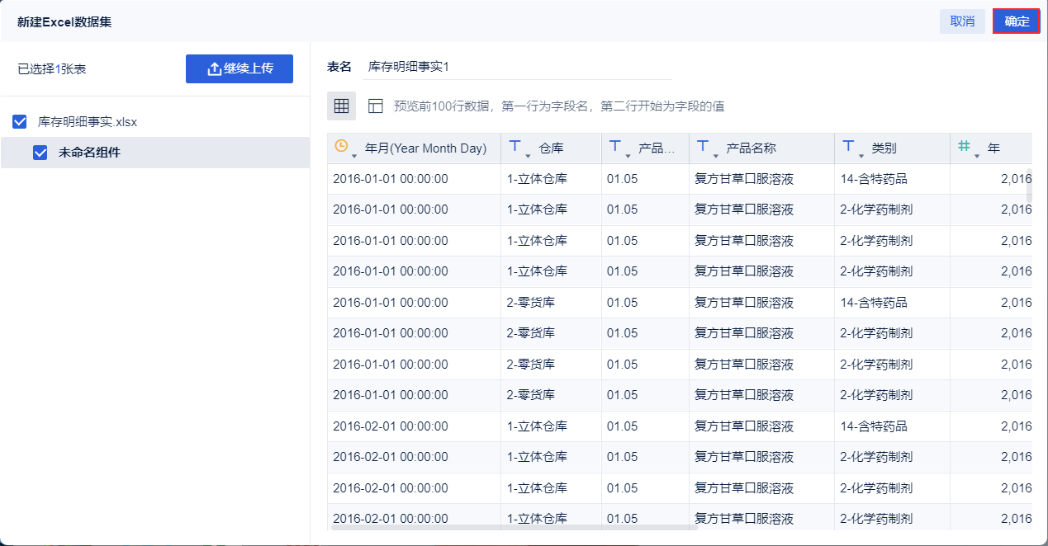Switch to grid table preview icon
Viewport: 1048px width, 546px height.
[341, 106]
